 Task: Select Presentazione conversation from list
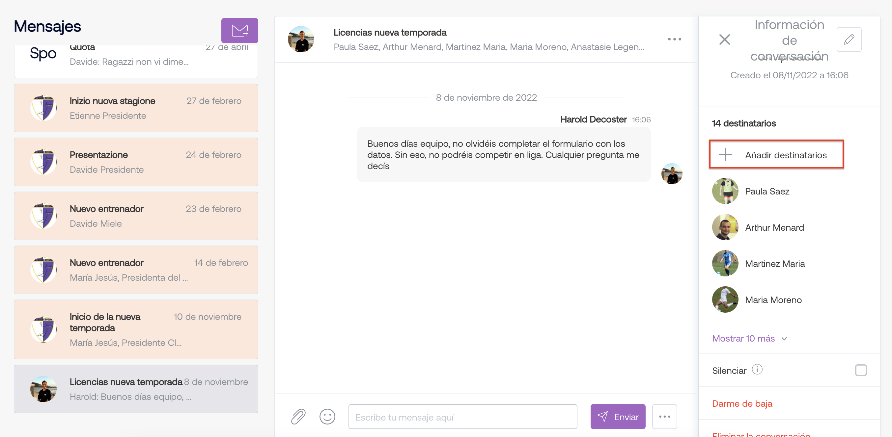coord(136,162)
